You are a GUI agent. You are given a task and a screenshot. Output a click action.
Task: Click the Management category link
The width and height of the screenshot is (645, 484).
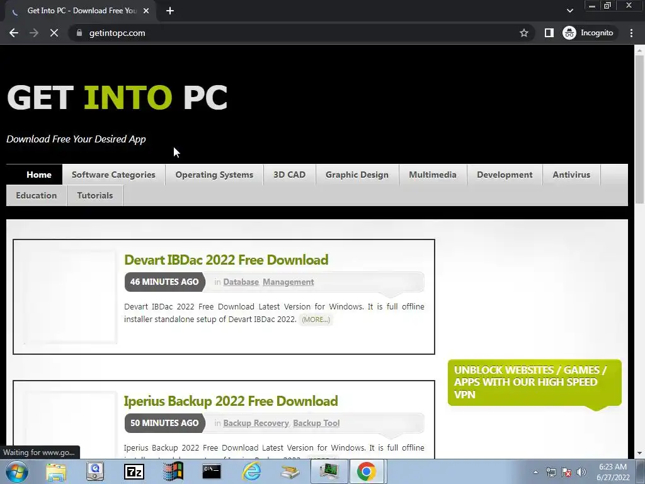point(288,282)
